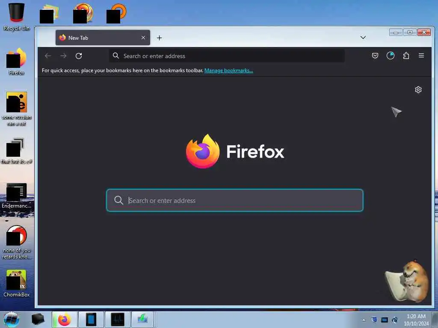The height and width of the screenshot is (328, 438).
Task: Click the shield tray icon
Action: pos(374,320)
